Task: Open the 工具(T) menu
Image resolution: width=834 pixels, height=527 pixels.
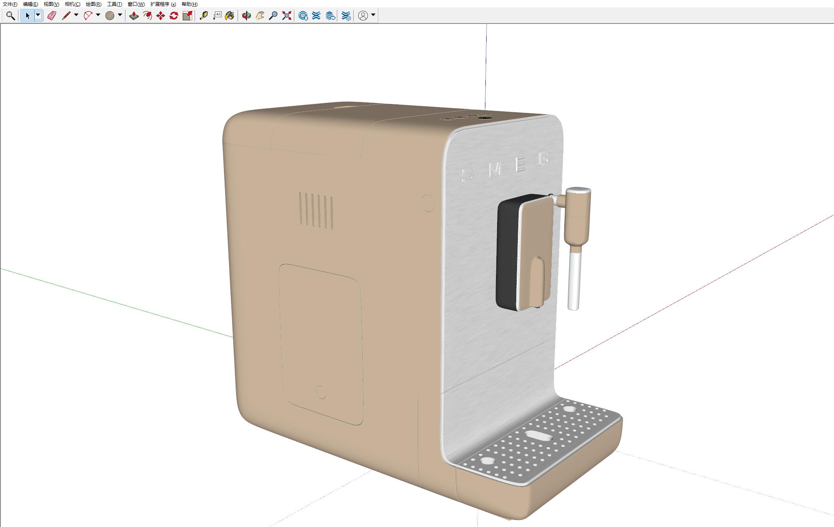Action: [x=115, y=4]
